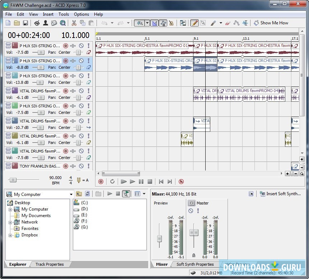Click Insert Soft Synth button
Image resolution: width=309 pixels, height=279 pixels.
[280, 194]
